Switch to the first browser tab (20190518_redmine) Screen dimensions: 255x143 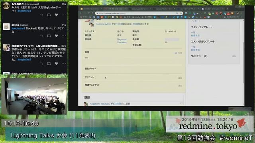[x=91, y=9]
